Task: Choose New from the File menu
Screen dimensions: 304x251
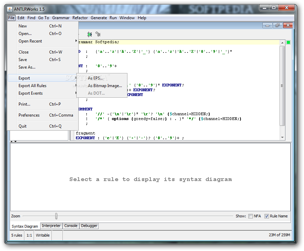Action: tap(43, 26)
